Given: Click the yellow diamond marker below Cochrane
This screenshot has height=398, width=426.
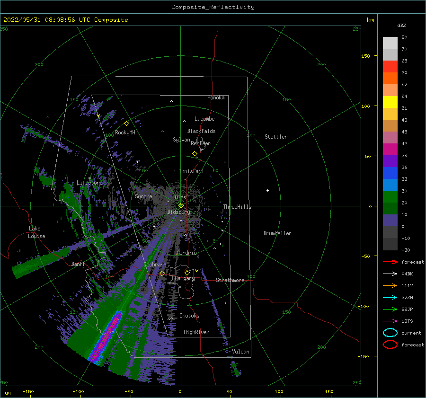Looking at the screenshot, I should click(162, 273).
